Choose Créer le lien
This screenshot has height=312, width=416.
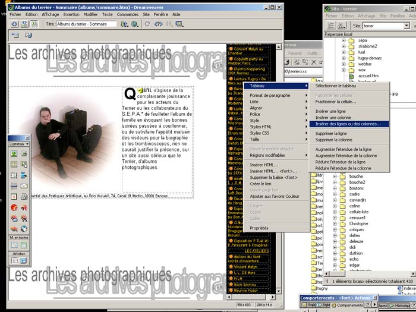tap(276, 184)
